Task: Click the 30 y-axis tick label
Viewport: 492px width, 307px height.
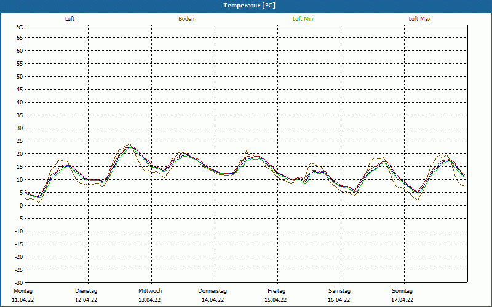Action: tap(20, 128)
